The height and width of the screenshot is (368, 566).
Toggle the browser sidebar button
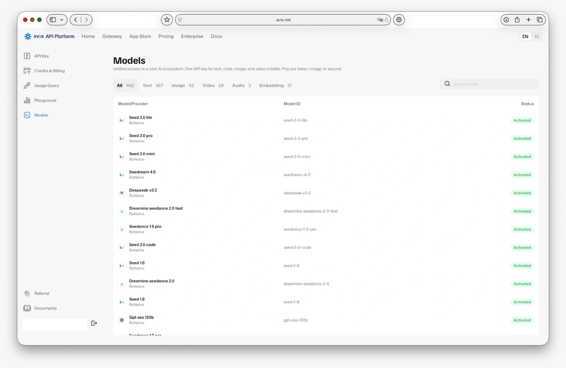(x=53, y=19)
